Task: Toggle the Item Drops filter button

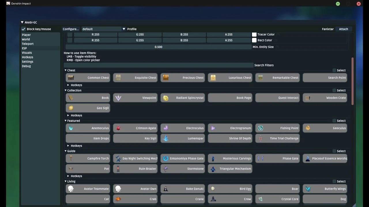Action: point(88,138)
